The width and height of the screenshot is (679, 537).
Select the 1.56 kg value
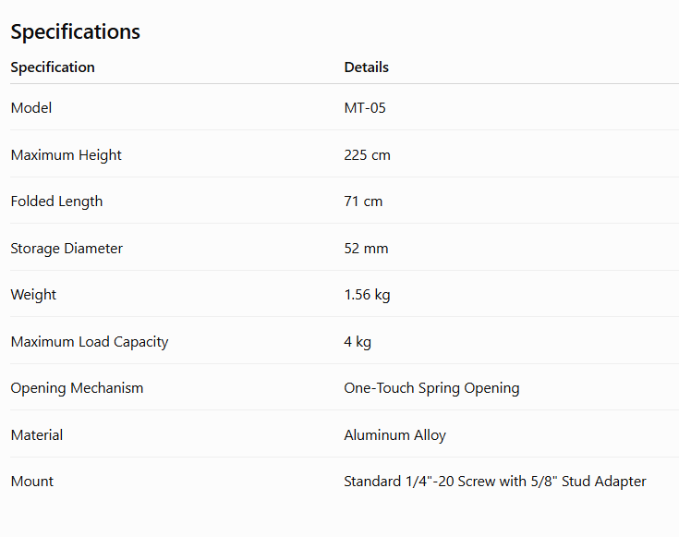click(367, 295)
